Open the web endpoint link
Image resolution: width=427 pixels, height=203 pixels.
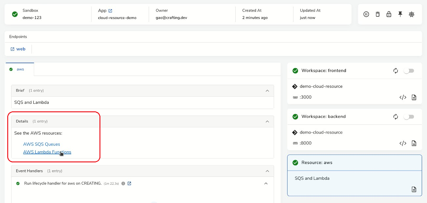coord(18,49)
